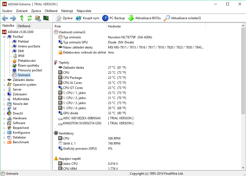The height and width of the screenshot is (176, 246).
Task: Open the Nástroje menu
Action: [67, 11]
